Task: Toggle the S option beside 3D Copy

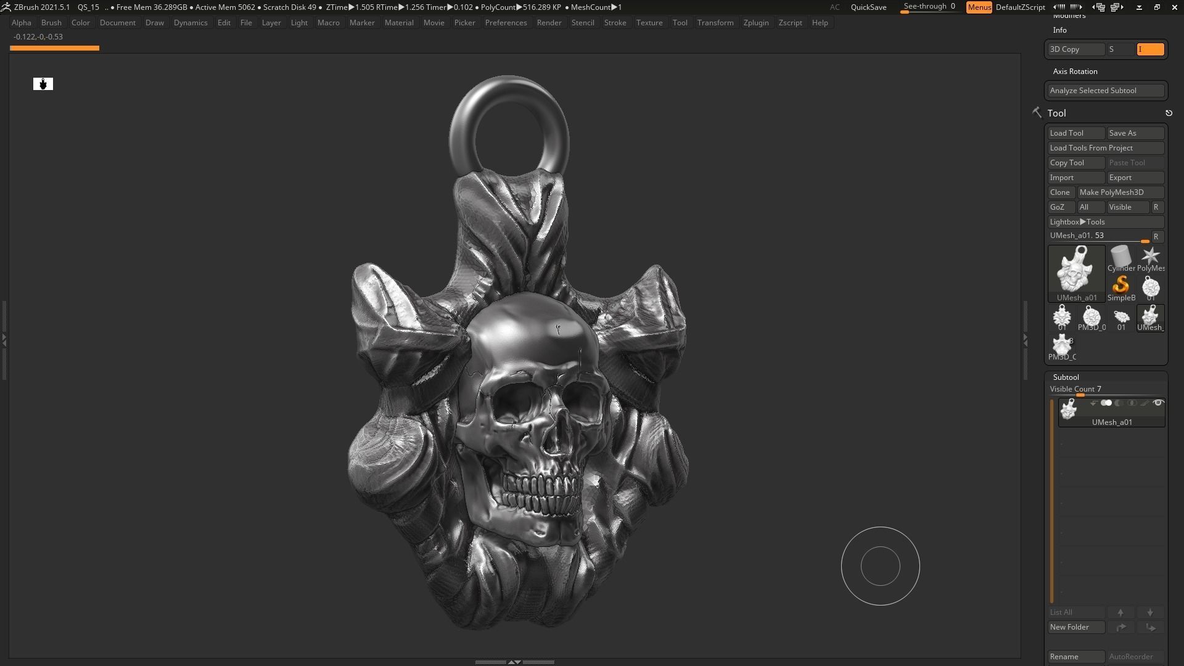Action: pyautogui.click(x=1120, y=49)
